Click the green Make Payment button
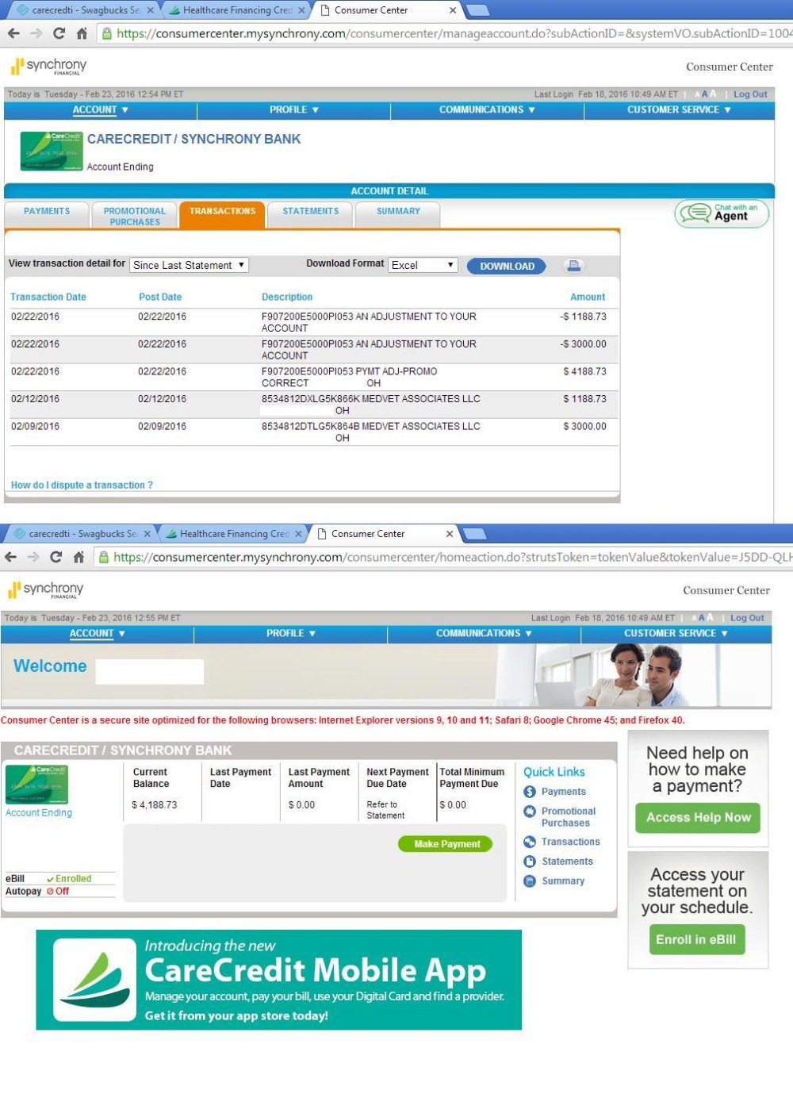 pos(446,844)
